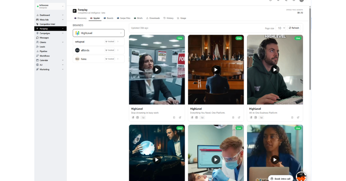Click the Refresh button
Screen dimensions: 346x181
click(x=294, y=28)
